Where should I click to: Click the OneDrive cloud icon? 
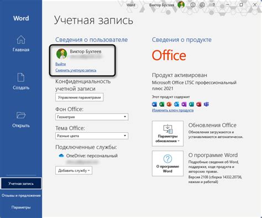pyautogui.click(x=61, y=155)
